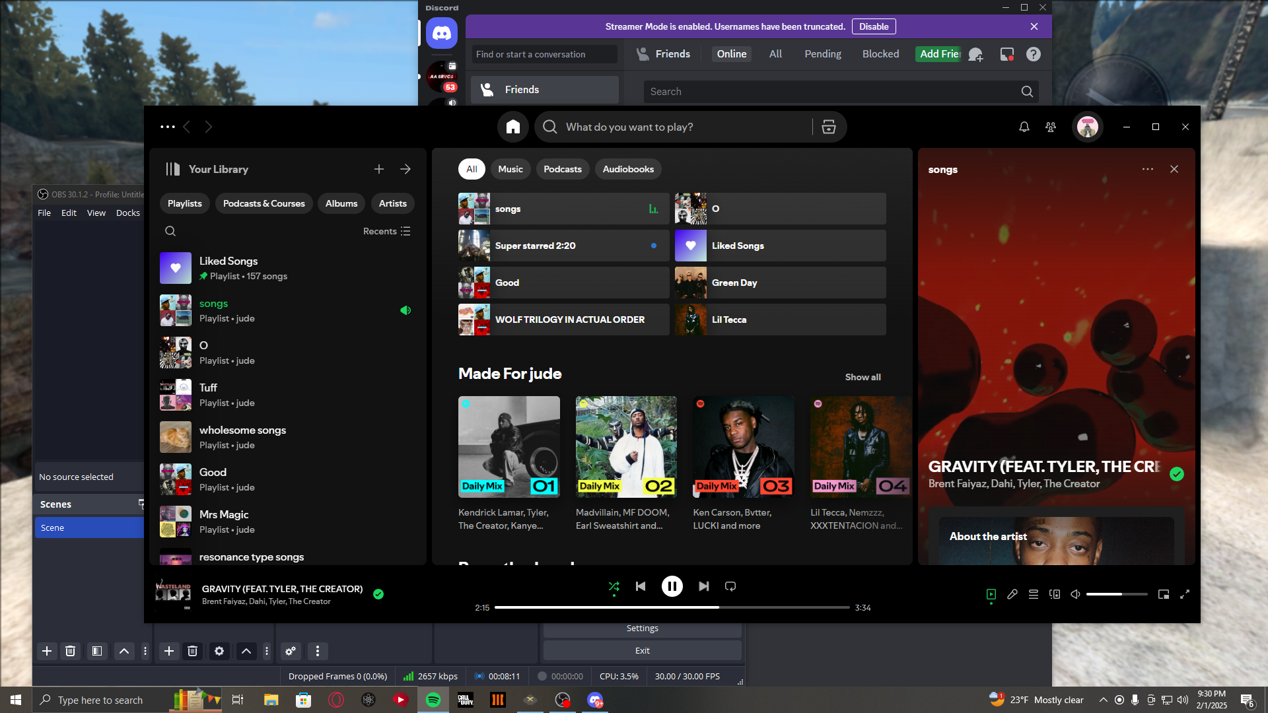Switch to the Albums library filter
Image resolution: width=1268 pixels, height=713 pixels.
point(341,203)
